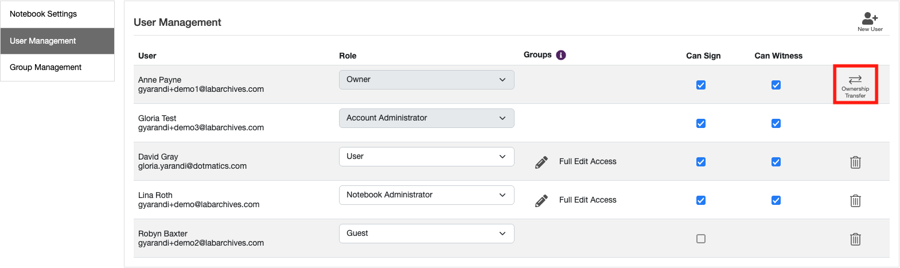Delete David Gray with trash icon
The image size is (900, 268).
(855, 162)
